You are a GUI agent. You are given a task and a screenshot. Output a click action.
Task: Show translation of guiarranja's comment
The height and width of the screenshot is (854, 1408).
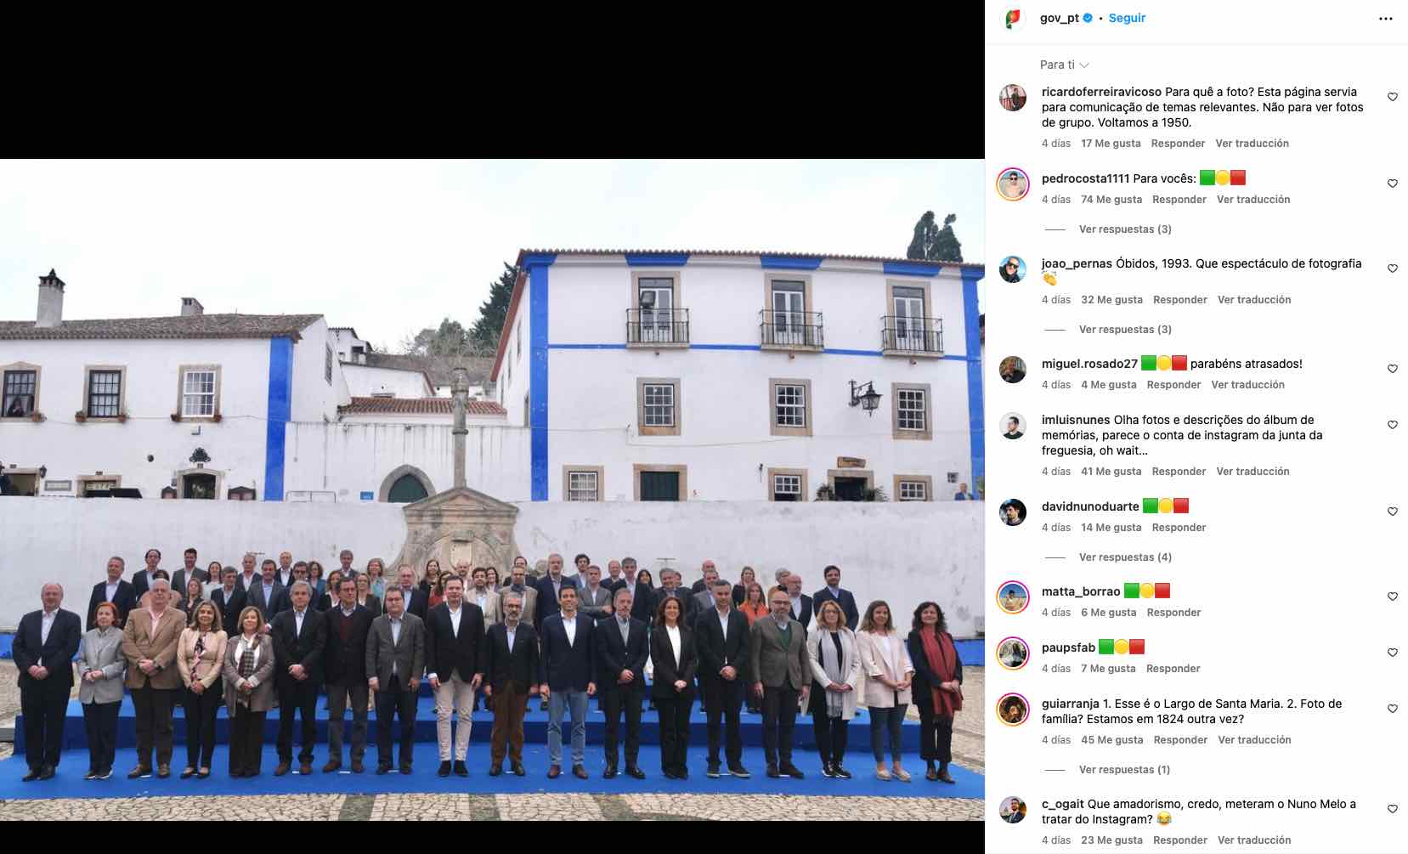pyautogui.click(x=1254, y=740)
